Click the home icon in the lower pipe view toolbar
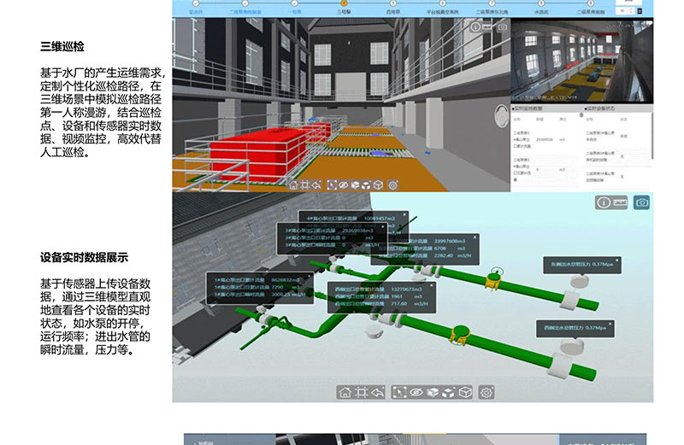This screenshot has height=445, width=684. 345,392
